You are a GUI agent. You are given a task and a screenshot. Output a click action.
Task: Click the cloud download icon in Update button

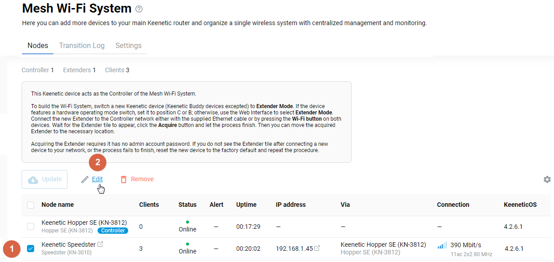pyautogui.click(x=33, y=179)
